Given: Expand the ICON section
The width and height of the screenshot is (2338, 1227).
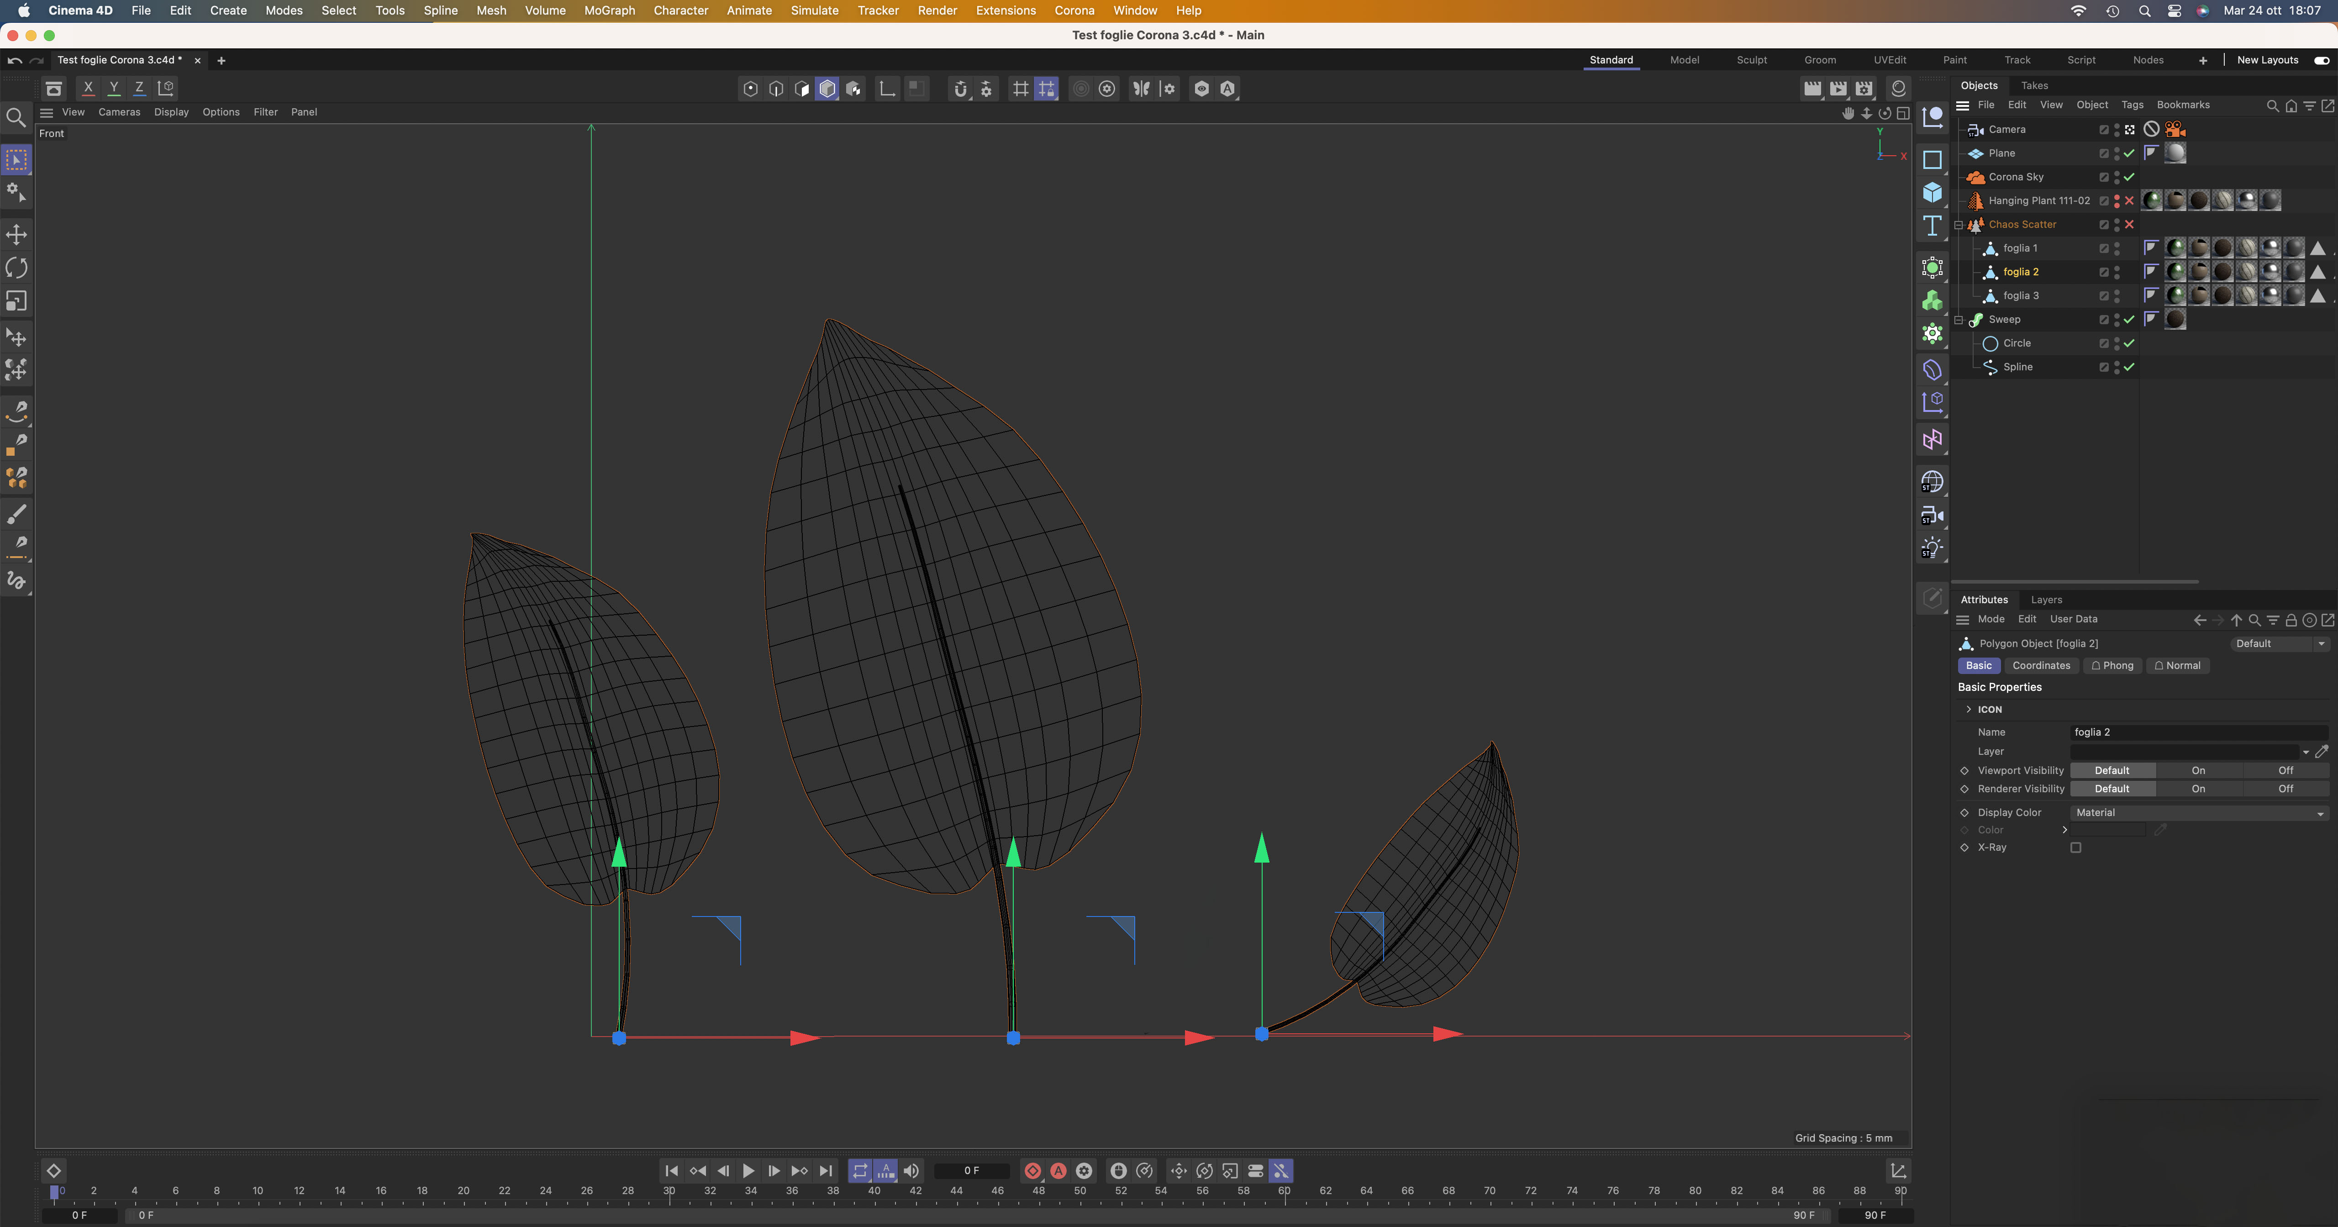Looking at the screenshot, I should (1969, 710).
